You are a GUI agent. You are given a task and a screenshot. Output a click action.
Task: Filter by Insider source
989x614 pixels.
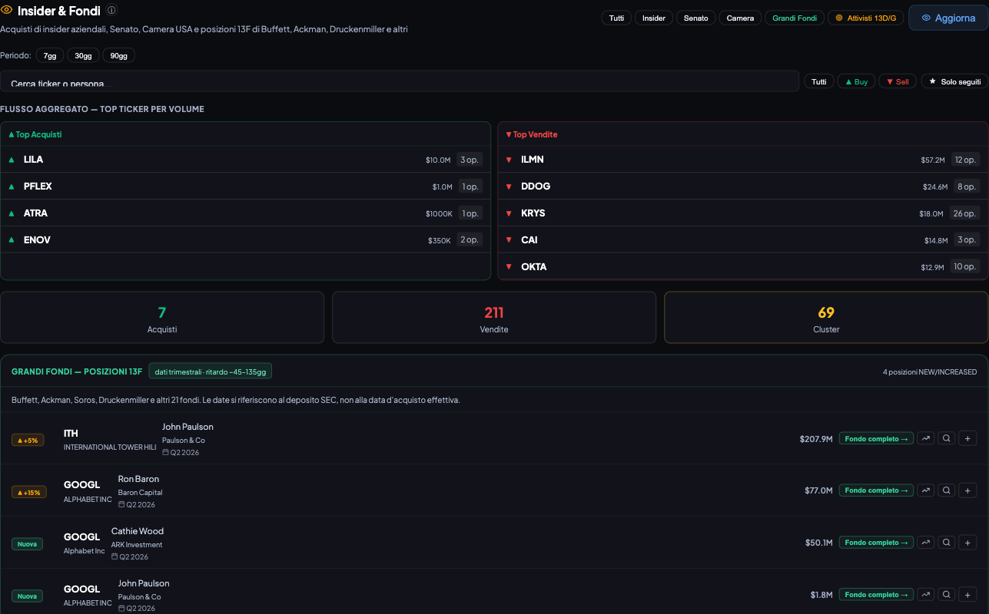pos(654,18)
